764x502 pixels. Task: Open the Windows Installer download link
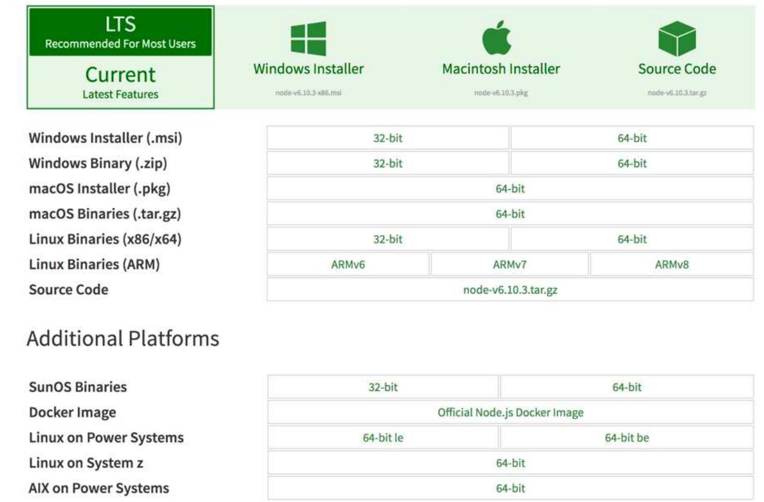308,69
